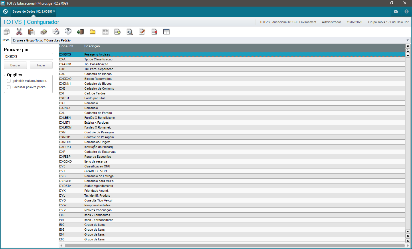Screen dimensions: 412x249
Task: Select the DXODXT Instrução de Embarq. row
Action: 232,147
